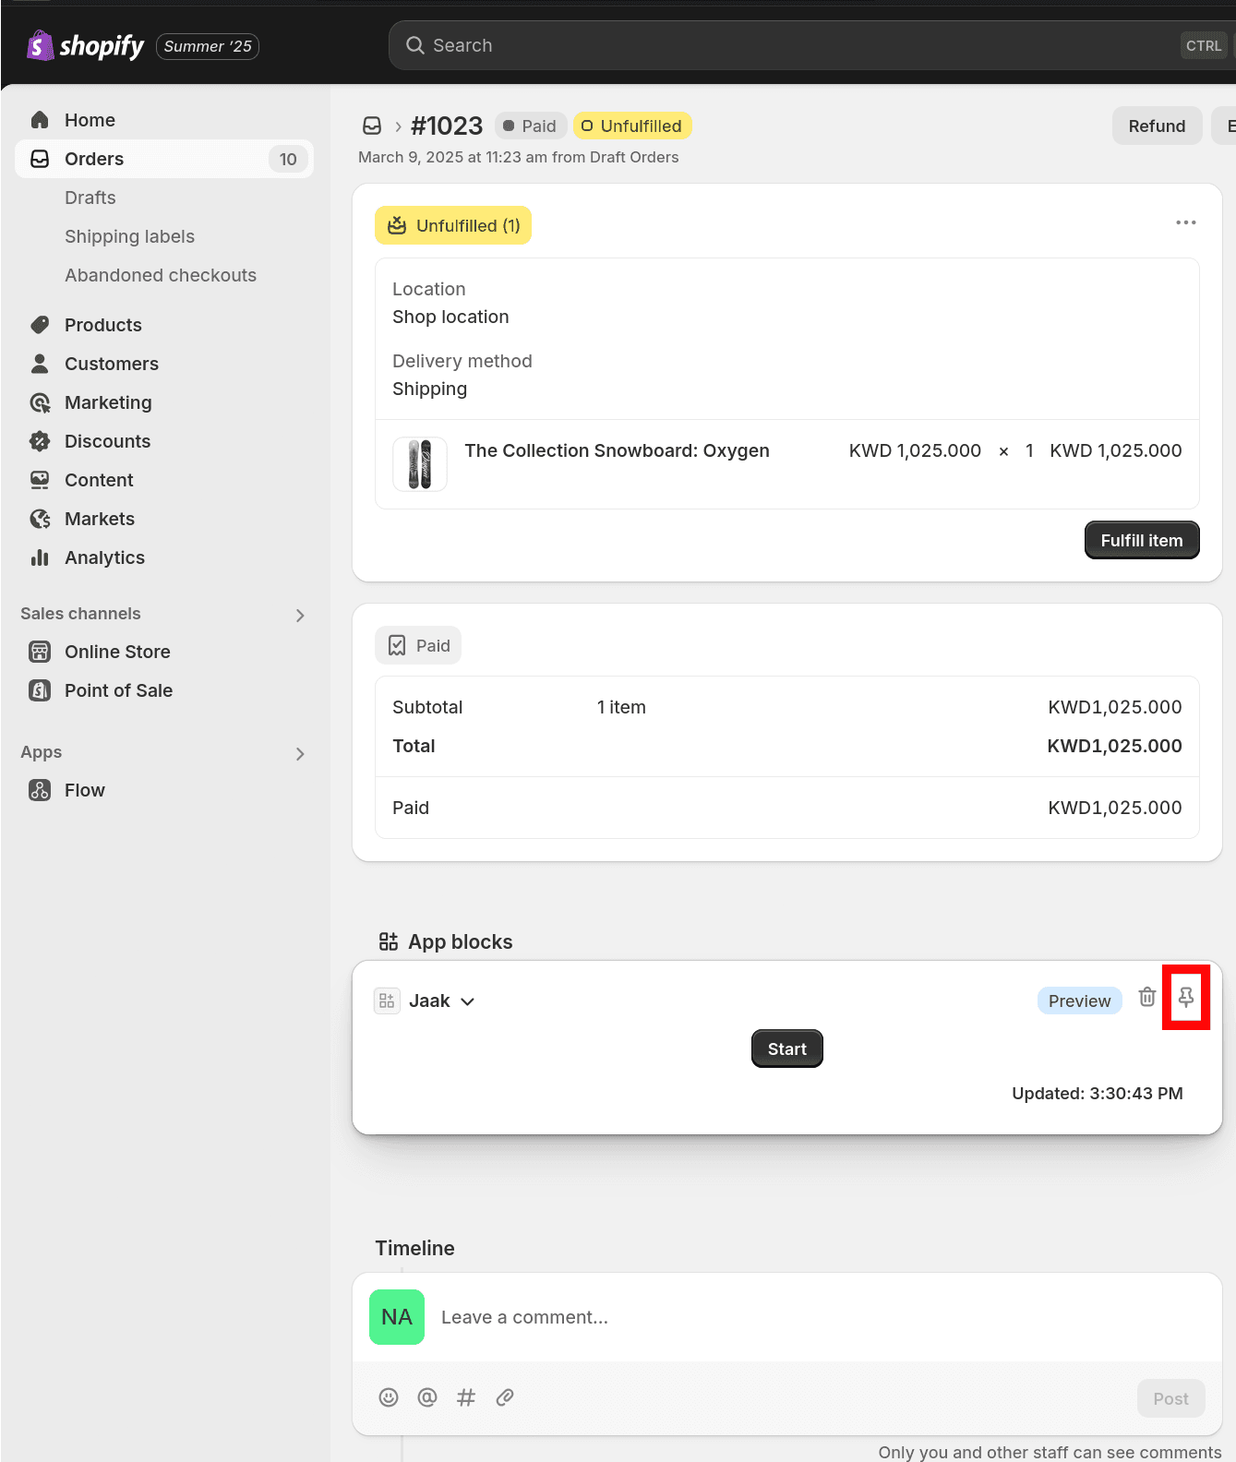Click order number #1023 heading

click(x=447, y=126)
